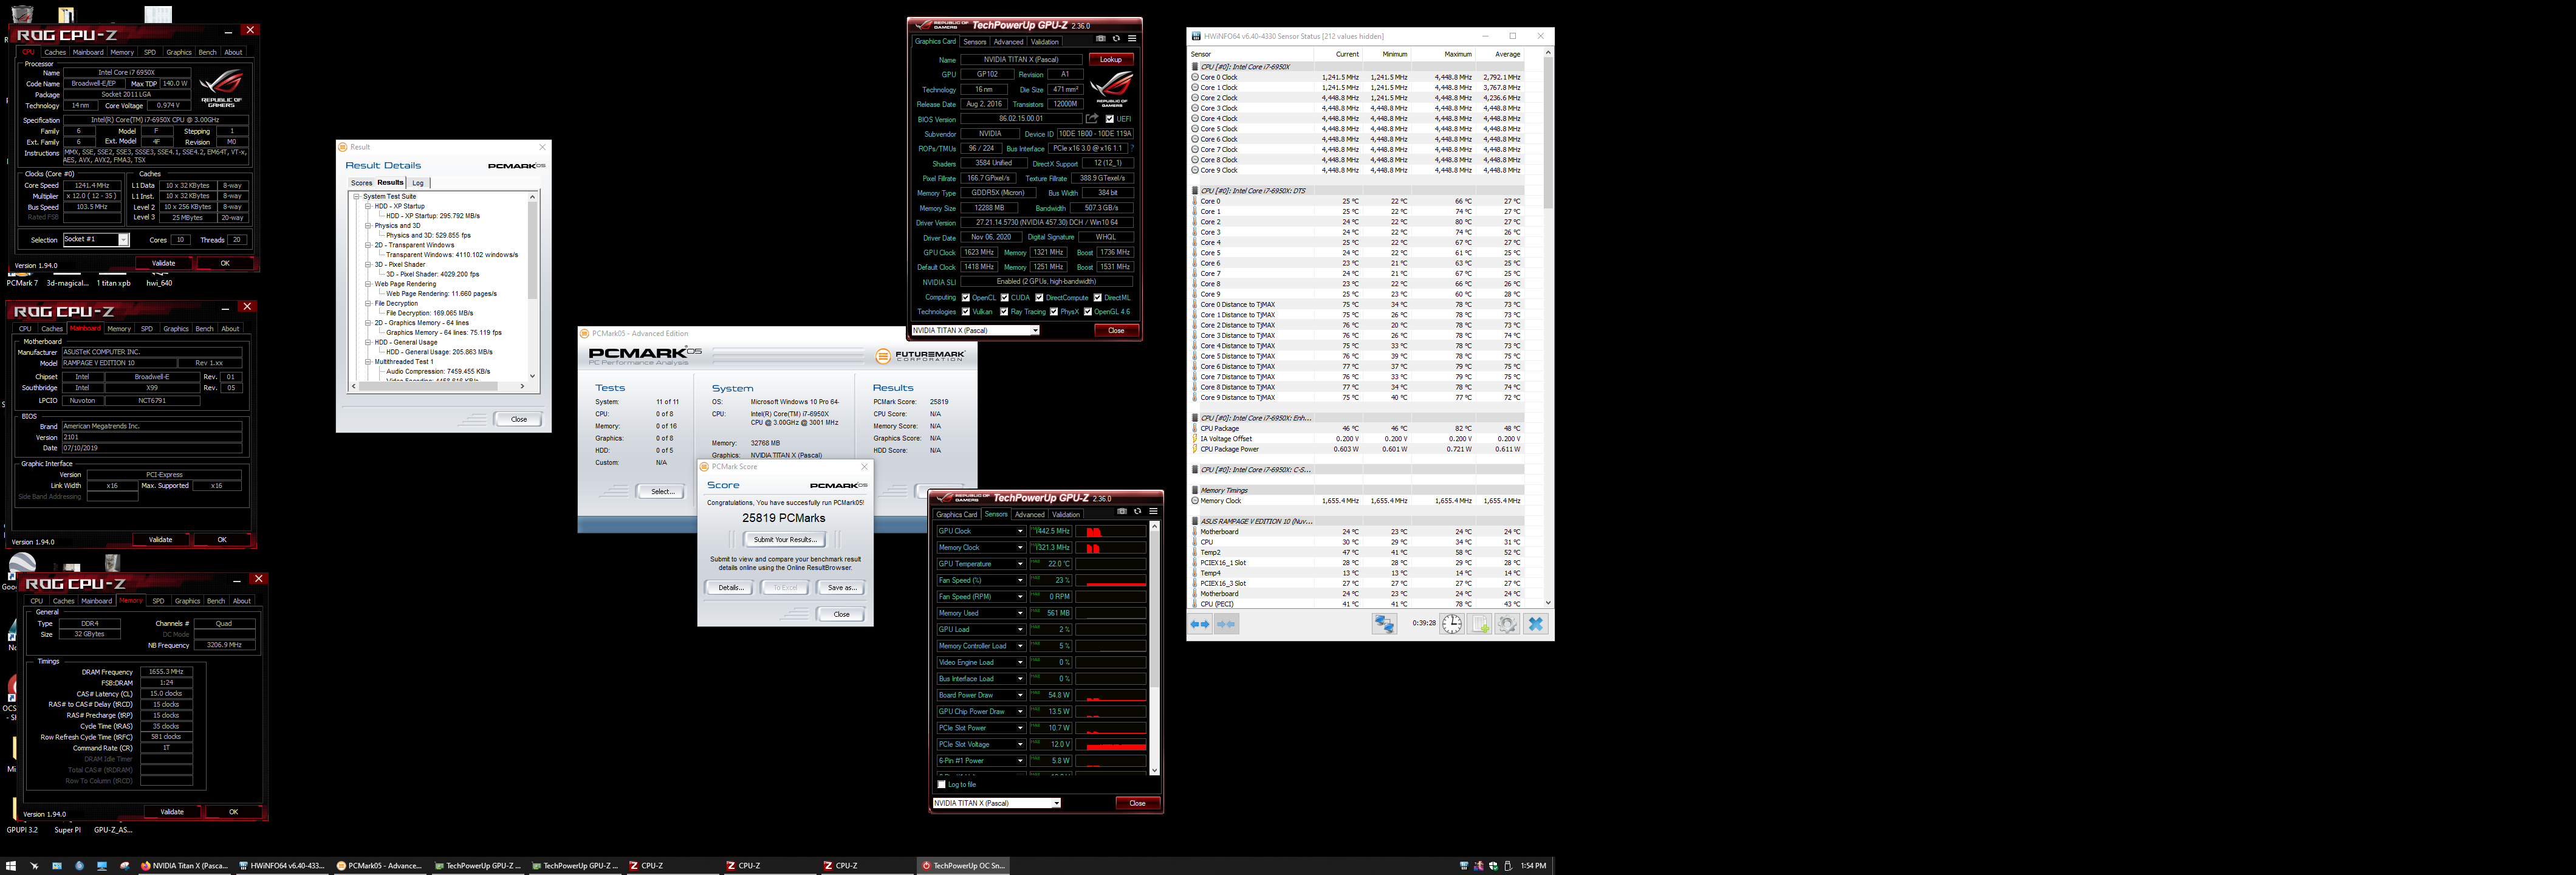Click the Bus Interface question mark in GPU-Z
The image size is (2576, 875).
click(1132, 148)
